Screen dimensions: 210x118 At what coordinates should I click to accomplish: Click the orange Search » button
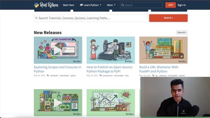tap(168, 18)
